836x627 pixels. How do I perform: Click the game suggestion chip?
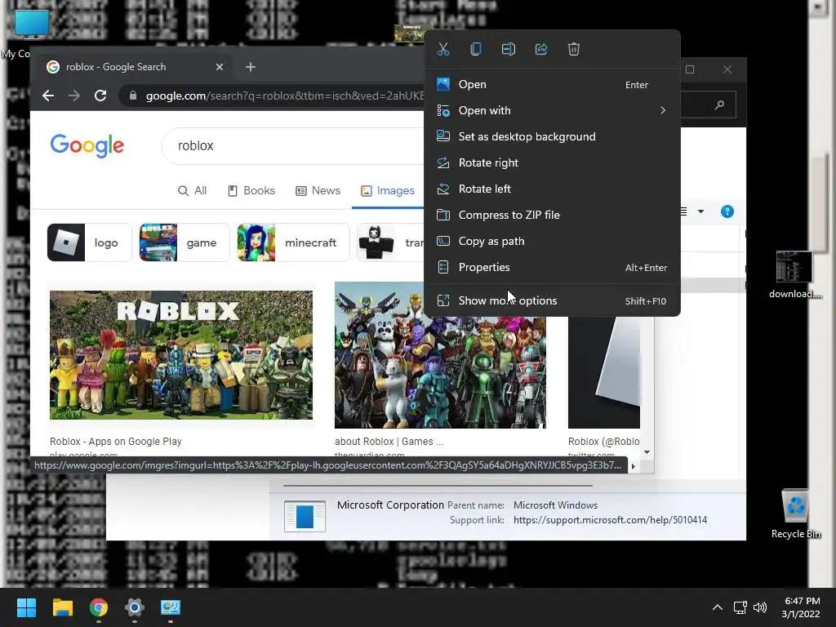click(185, 242)
